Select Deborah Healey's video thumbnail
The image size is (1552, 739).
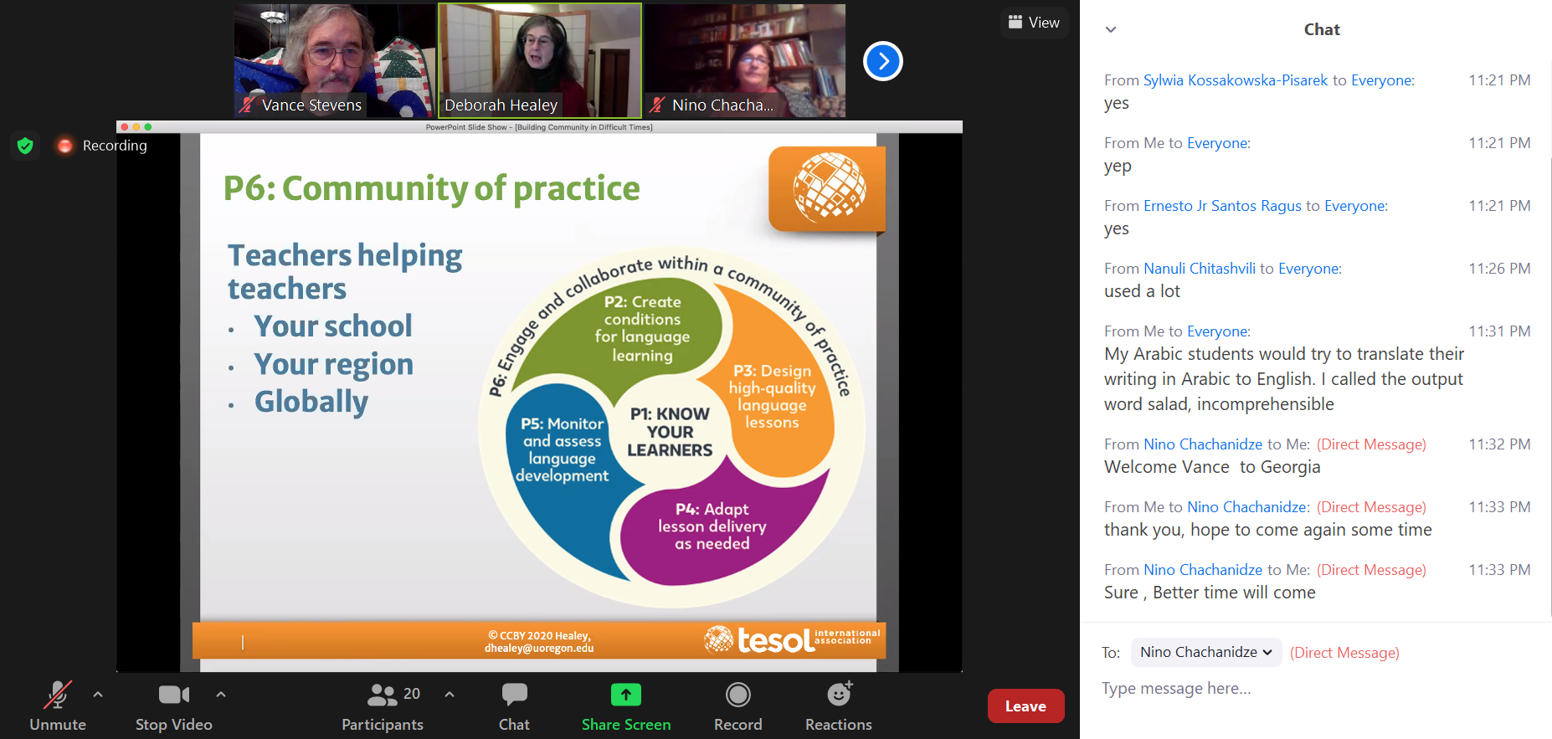click(540, 60)
